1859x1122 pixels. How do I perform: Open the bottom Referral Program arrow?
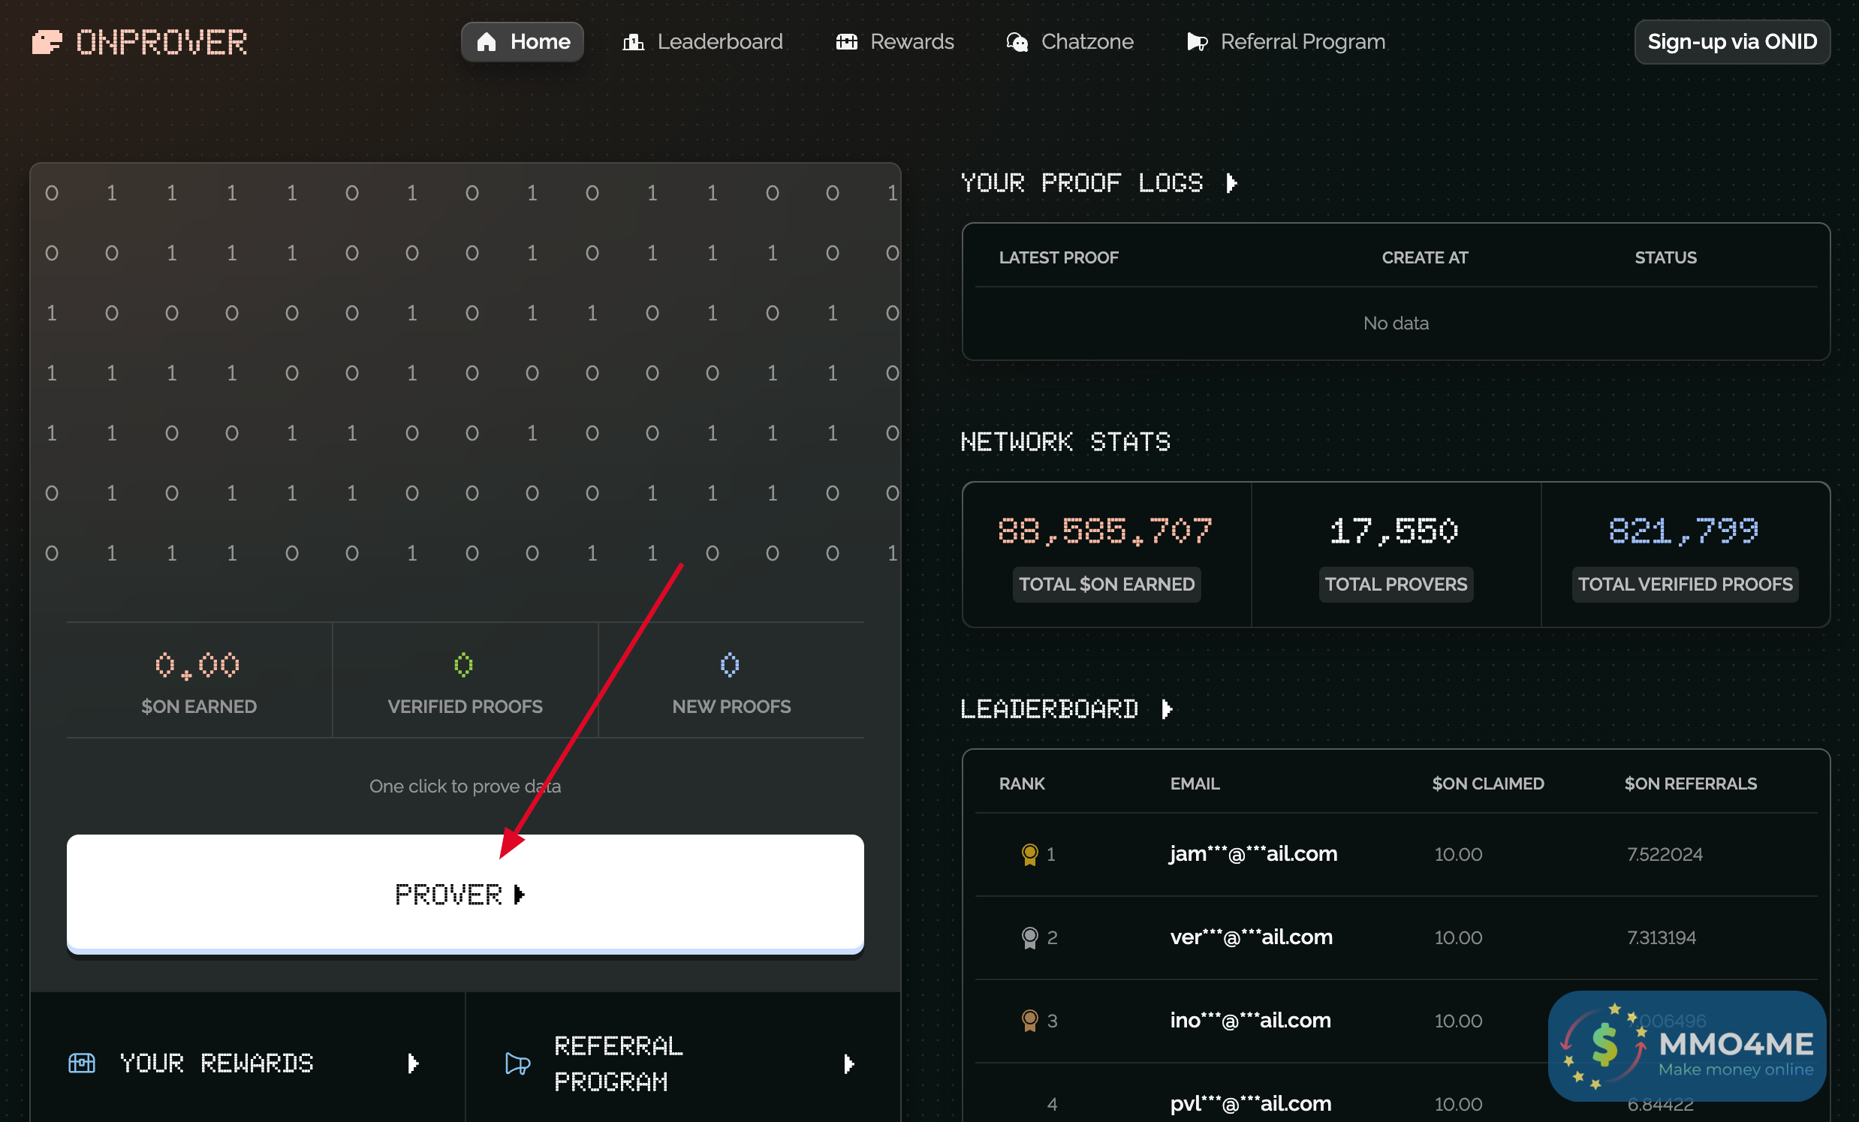pyautogui.click(x=848, y=1063)
